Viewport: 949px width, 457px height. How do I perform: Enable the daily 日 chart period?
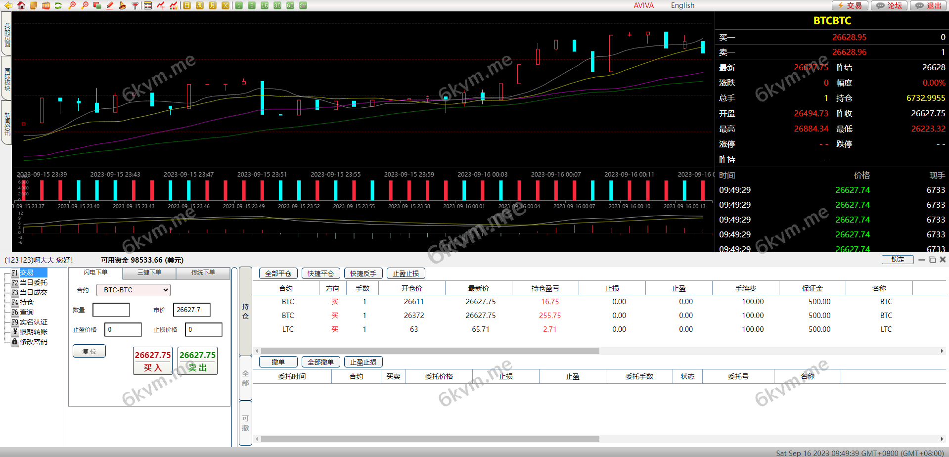(x=186, y=5)
